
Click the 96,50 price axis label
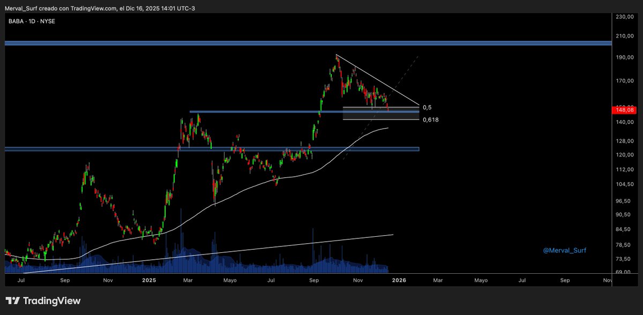[624, 201]
